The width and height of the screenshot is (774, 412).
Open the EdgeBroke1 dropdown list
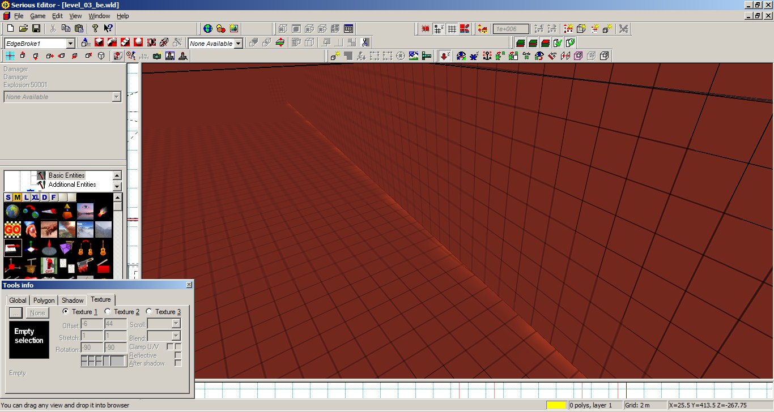coord(71,44)
